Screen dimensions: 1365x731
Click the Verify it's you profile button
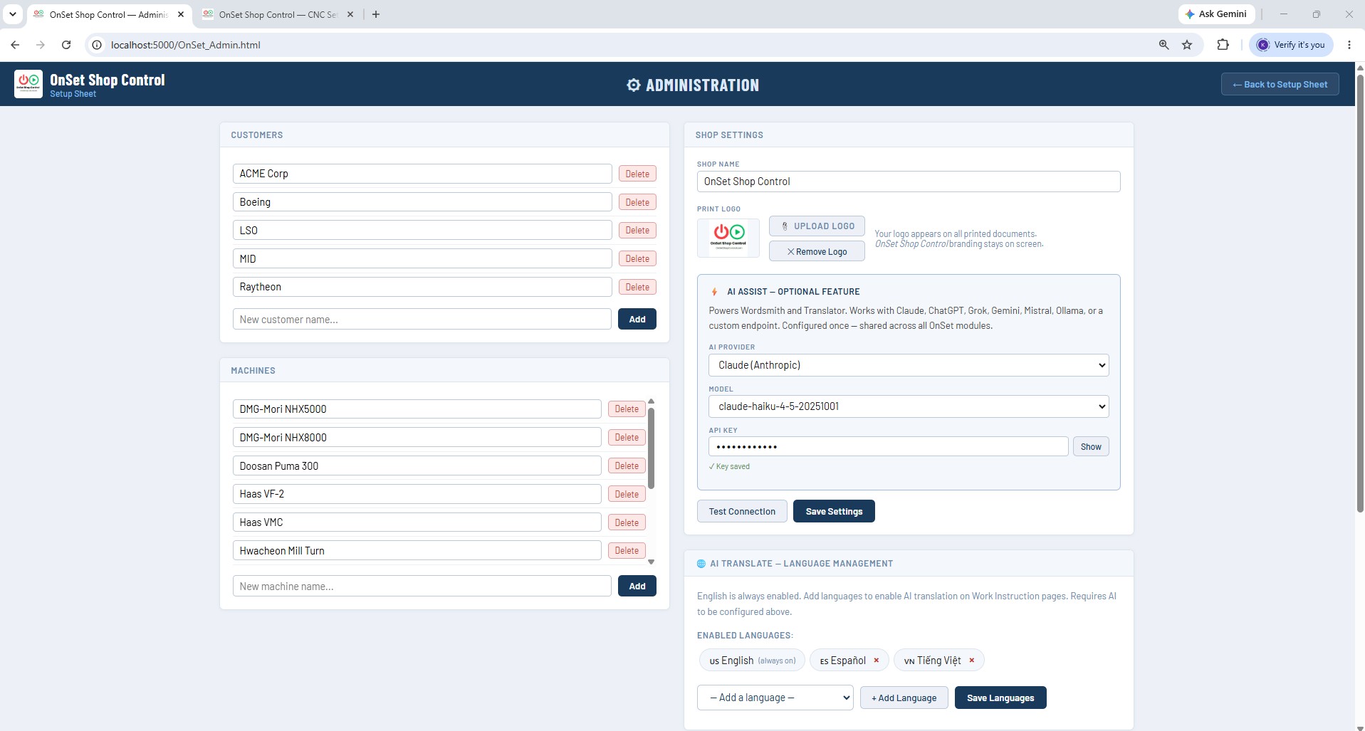pos(1291,45)
